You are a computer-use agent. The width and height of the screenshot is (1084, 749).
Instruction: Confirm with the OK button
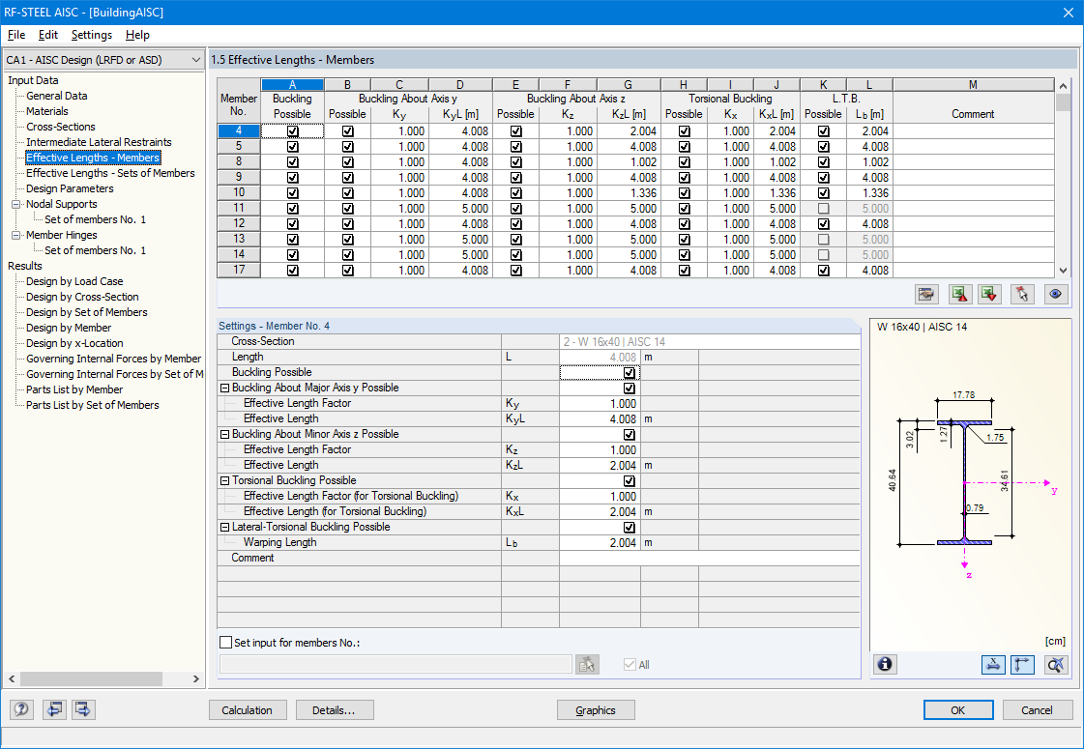(958, 709)
